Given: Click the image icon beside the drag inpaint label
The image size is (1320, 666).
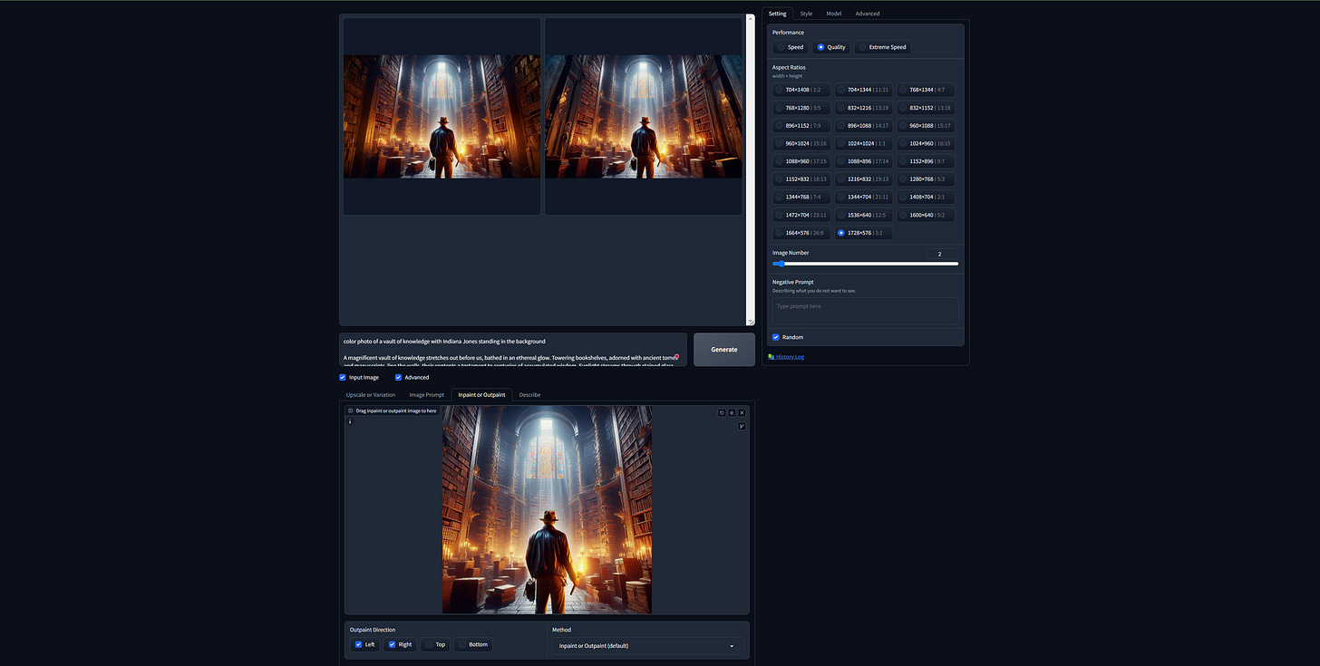Looking at the screenshot, I should pyautogui.click(x=351, y=410).
